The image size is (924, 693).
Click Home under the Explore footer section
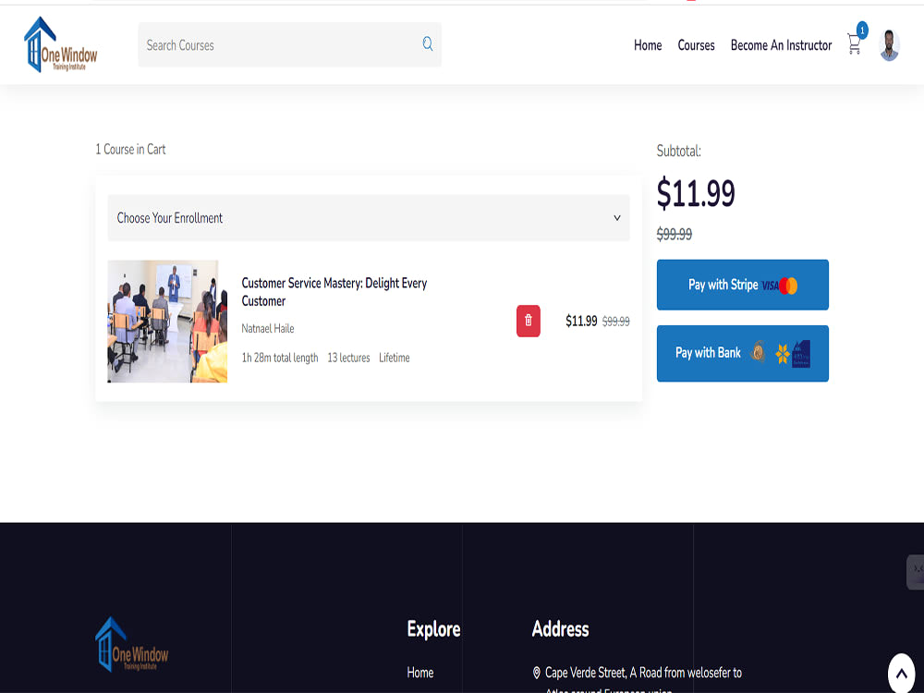(x=419, y=673)
